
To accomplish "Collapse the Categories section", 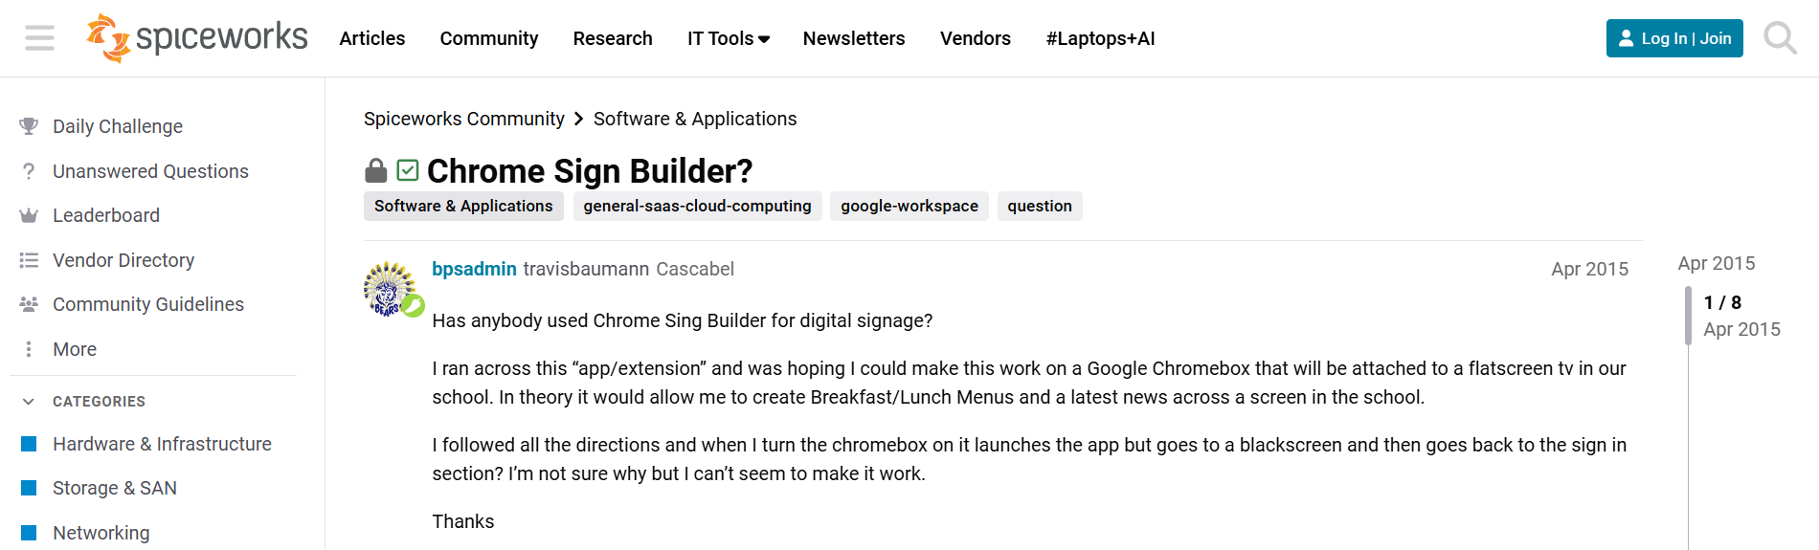I will pyautogui.click(x=29, y=402).
